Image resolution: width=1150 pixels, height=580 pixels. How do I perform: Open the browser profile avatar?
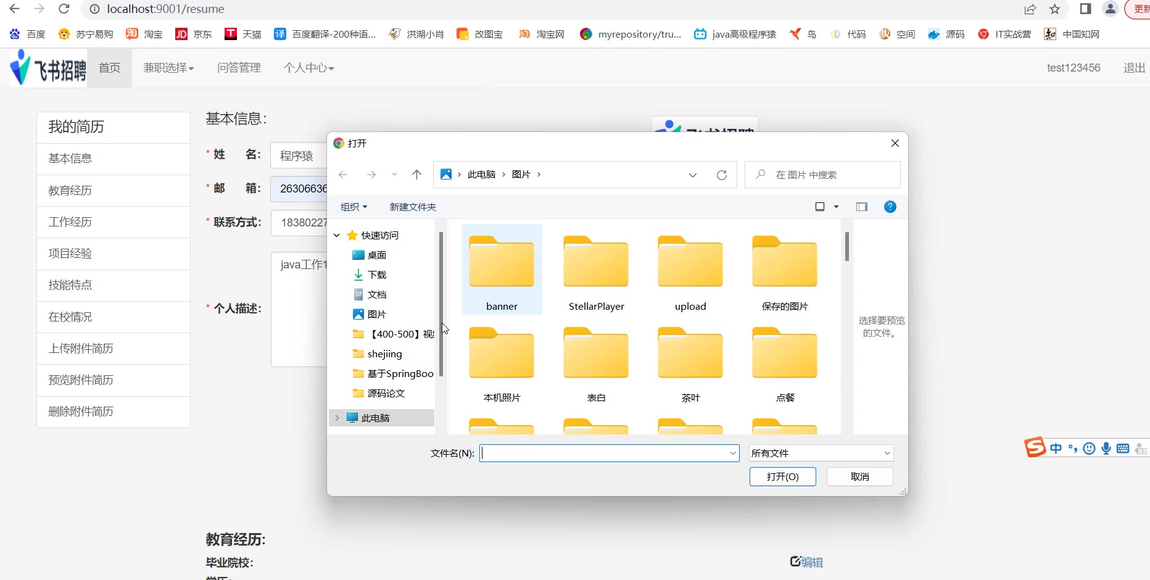(x=1111, y=9)
